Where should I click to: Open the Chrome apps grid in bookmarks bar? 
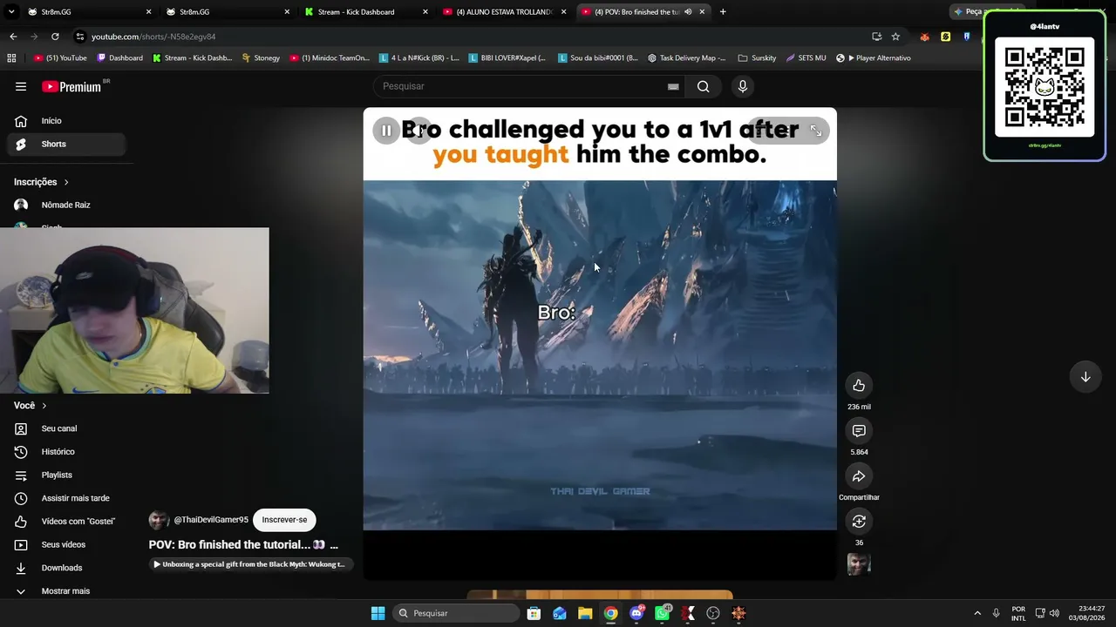[11, 58]
